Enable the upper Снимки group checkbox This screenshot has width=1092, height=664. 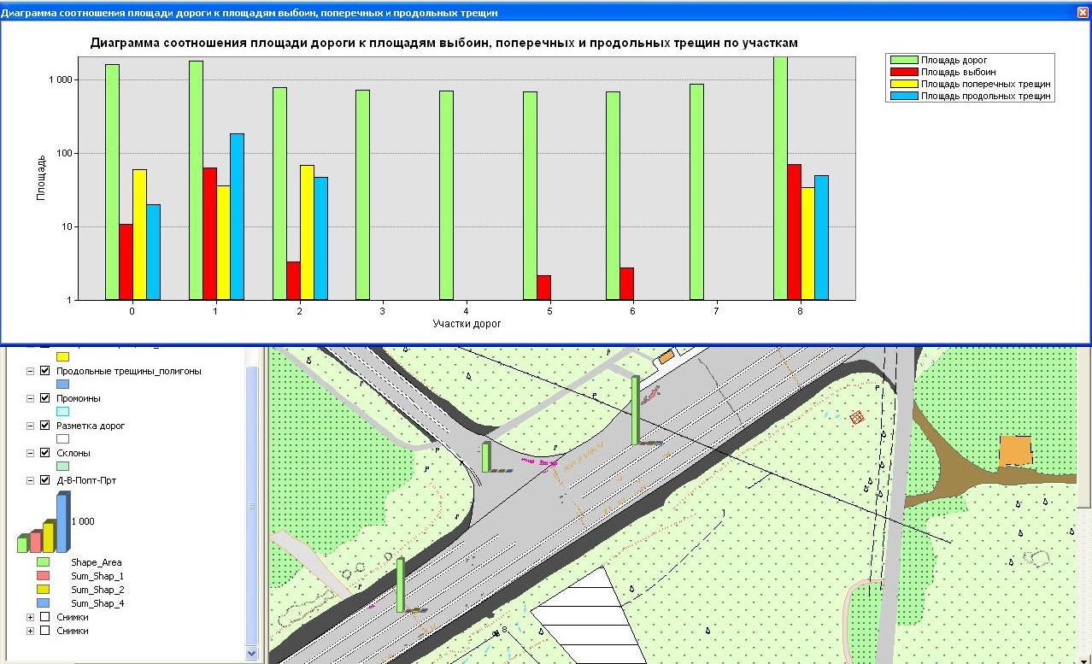coord(45,617)
